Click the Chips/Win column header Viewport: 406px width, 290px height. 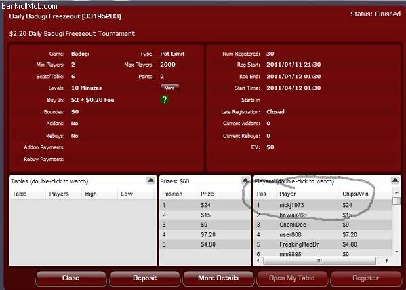355,194
